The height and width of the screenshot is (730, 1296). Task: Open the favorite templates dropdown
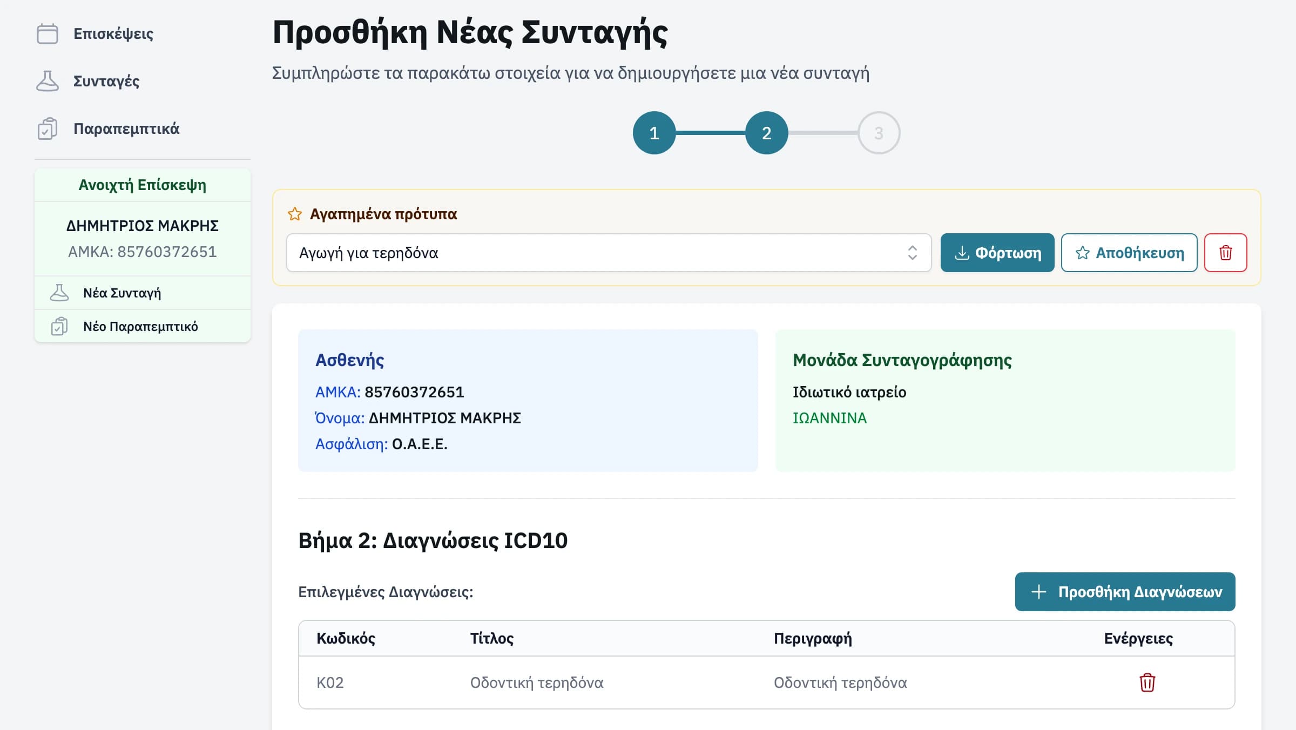pos(609,253)
